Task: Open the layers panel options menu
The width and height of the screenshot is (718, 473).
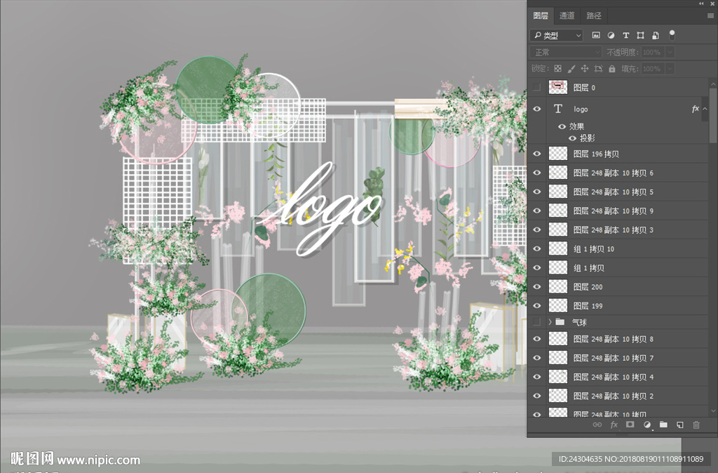Action: pyautogui.click(x=710, y=15)
